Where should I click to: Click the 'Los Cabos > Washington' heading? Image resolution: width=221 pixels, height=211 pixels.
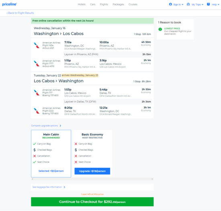pyautogui.click(x=59, y=81)
